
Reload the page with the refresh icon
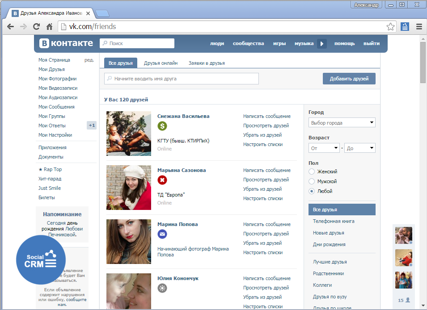click(x=36, y=27)
